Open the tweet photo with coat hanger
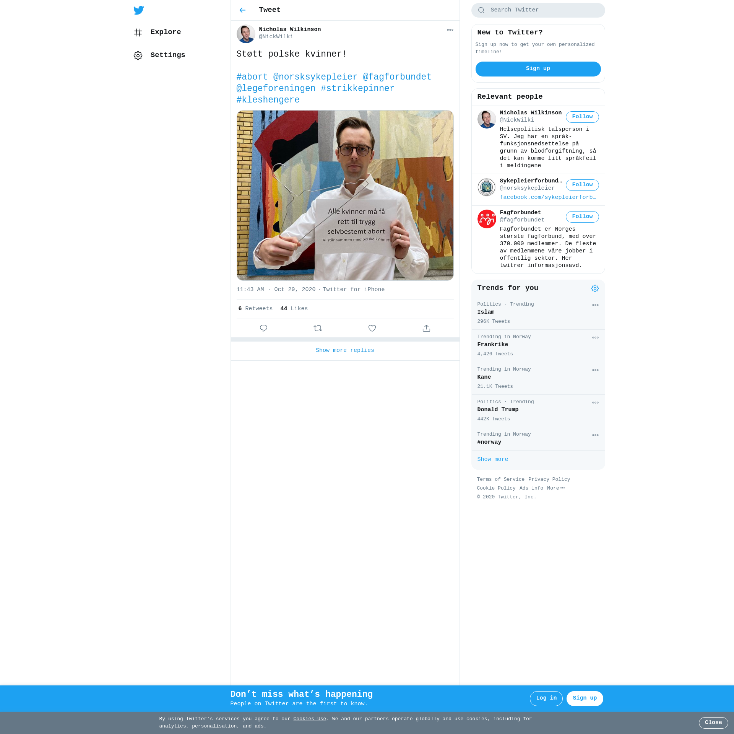This screenshot has height=734, width=734. tap(345, 195)
